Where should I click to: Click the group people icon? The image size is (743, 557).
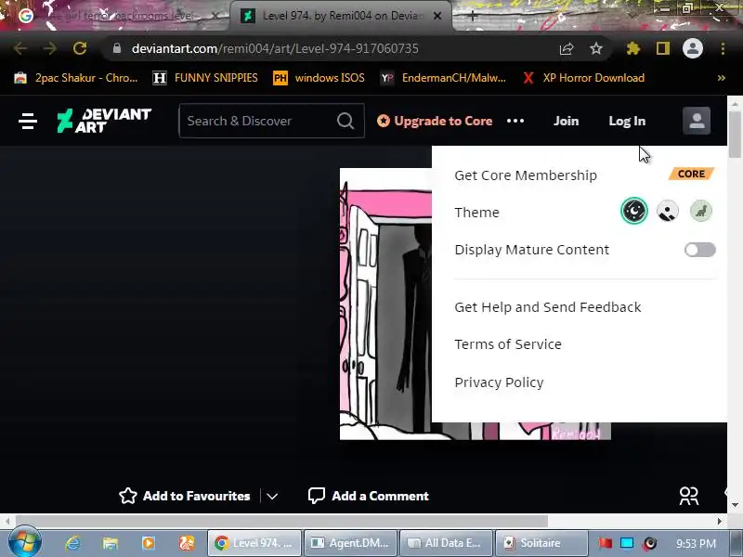click(x=688, y=497)
